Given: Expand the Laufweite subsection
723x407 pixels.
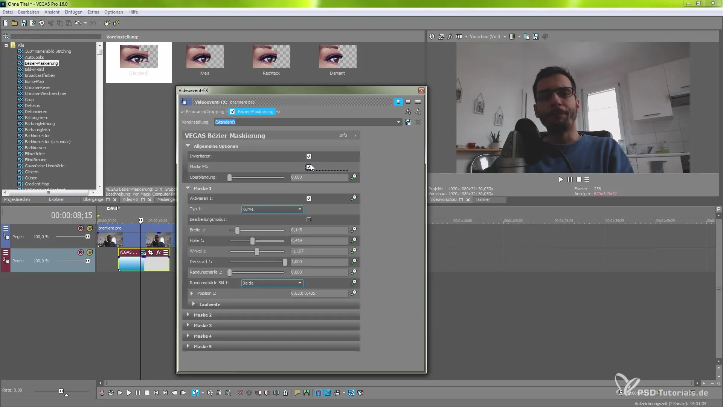Looking at the screenshot, I should (x=194, y=304).
